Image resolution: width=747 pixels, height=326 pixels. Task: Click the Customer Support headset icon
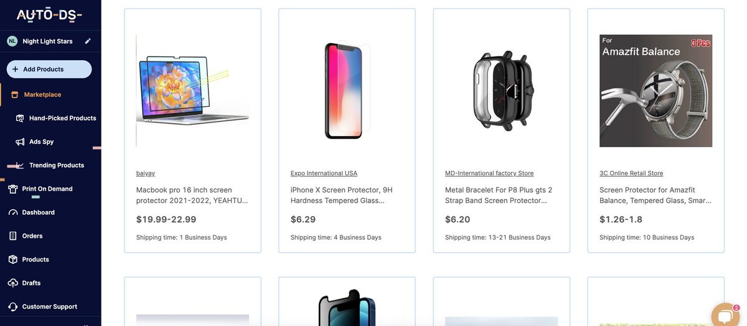click(x=13, y=307)
